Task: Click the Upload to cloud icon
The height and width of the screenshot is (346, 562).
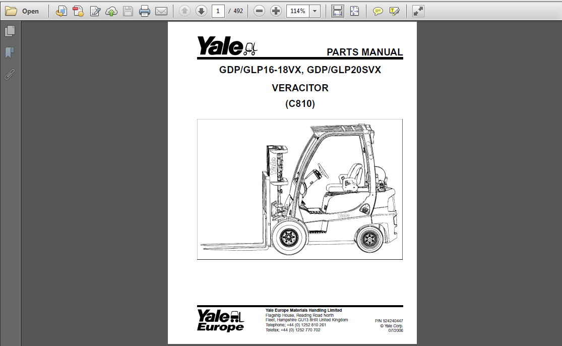Action: pos(111,12)
